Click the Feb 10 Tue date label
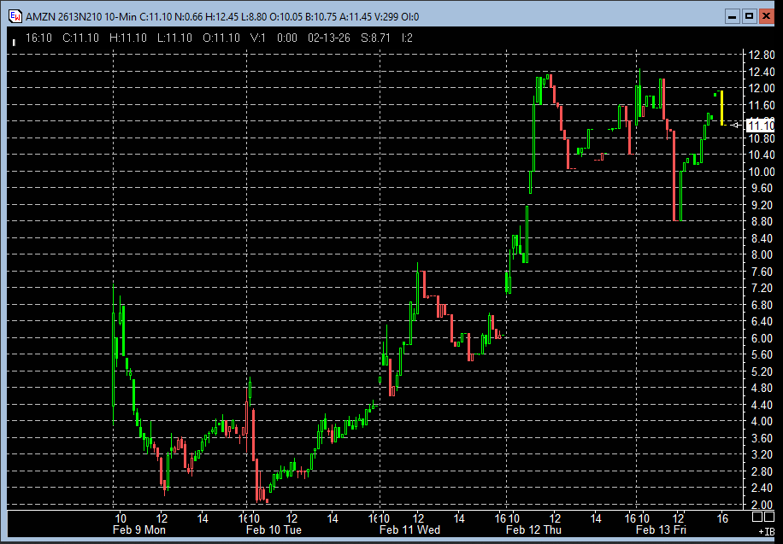The height and width of the screenshot is (544, 783). coord(273,530)
